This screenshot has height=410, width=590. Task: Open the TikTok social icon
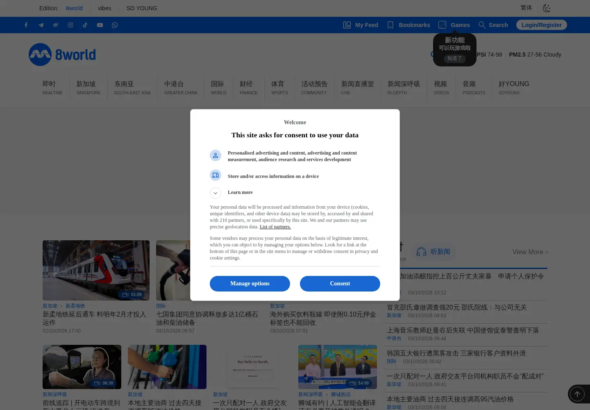pos(85,25)
